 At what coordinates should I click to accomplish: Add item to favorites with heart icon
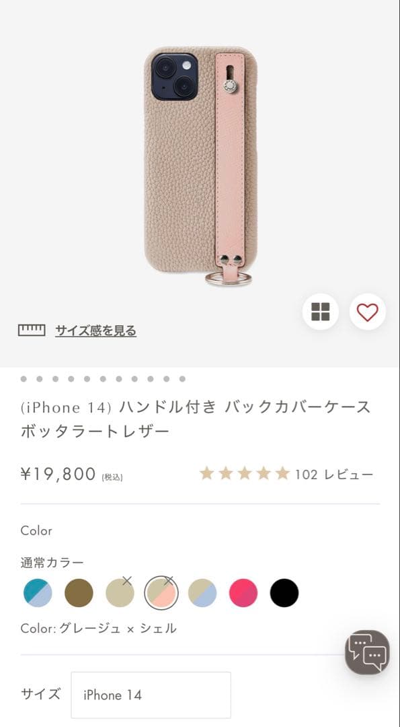tap(368, 312)
